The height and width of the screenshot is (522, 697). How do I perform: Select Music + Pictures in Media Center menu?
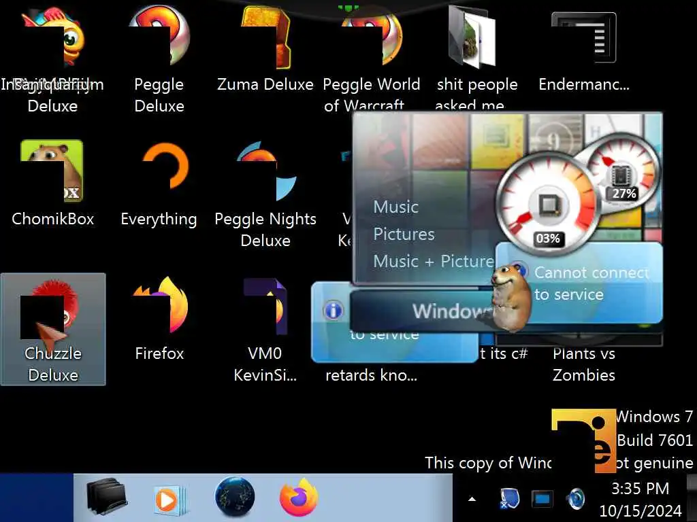434,261
